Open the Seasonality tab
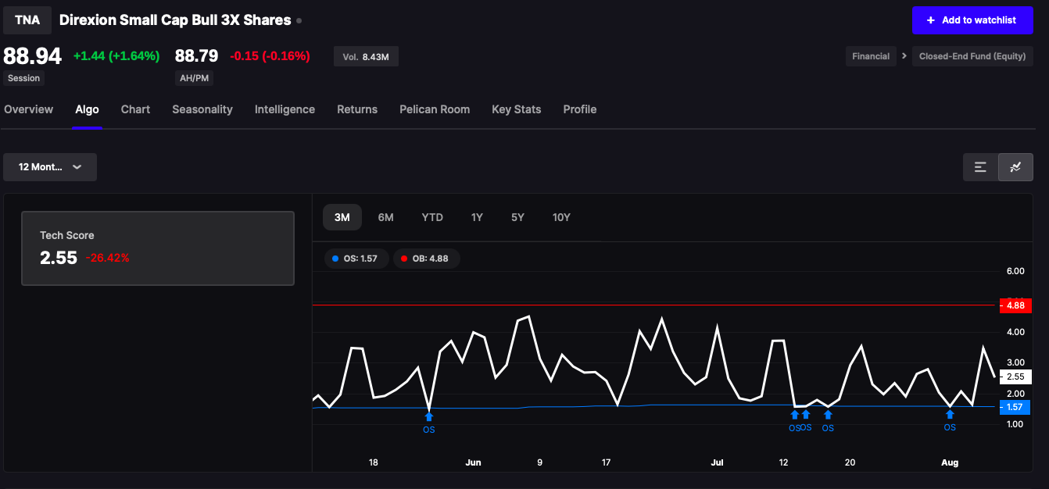1049x489 pixels. tap(202, 109)
